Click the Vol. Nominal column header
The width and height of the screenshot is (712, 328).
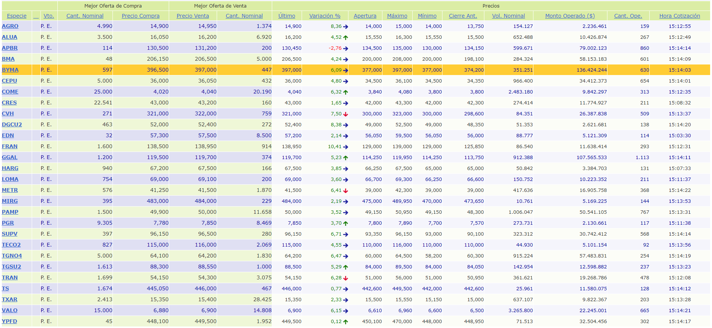[508, 16]
